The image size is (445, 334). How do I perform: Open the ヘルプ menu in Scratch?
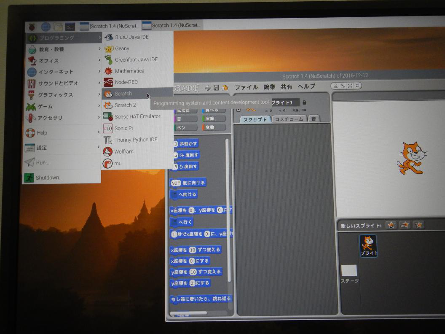(306, 86)
